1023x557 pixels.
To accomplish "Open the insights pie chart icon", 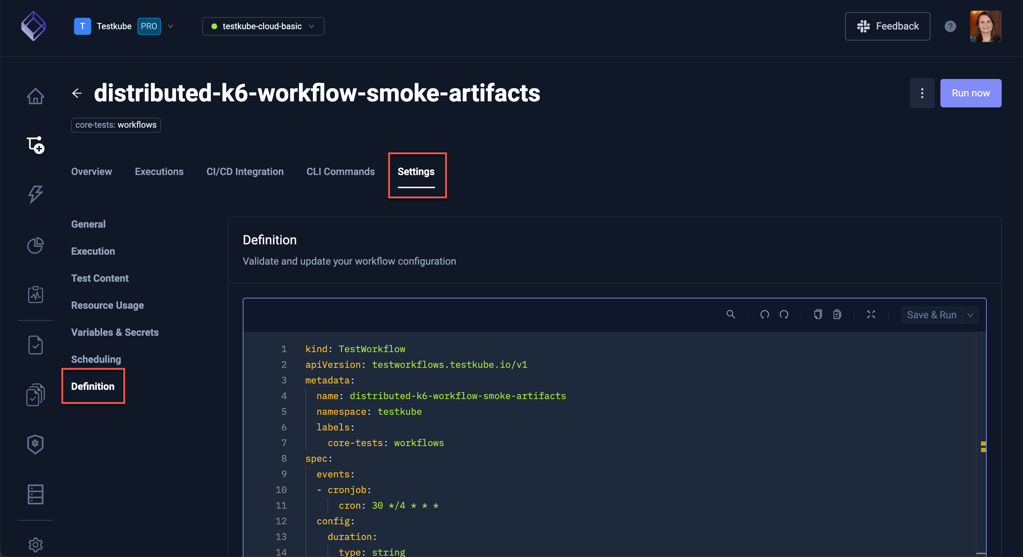I will 35,245.
